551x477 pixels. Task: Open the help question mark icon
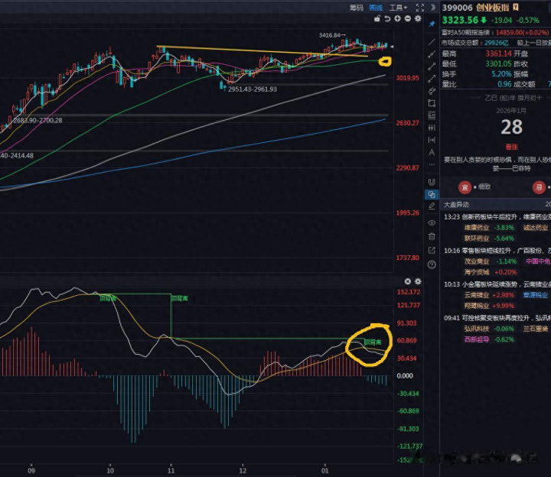(432, 264)
